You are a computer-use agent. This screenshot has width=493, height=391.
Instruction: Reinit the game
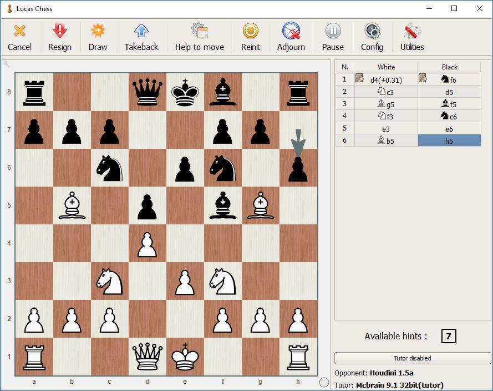250,37
